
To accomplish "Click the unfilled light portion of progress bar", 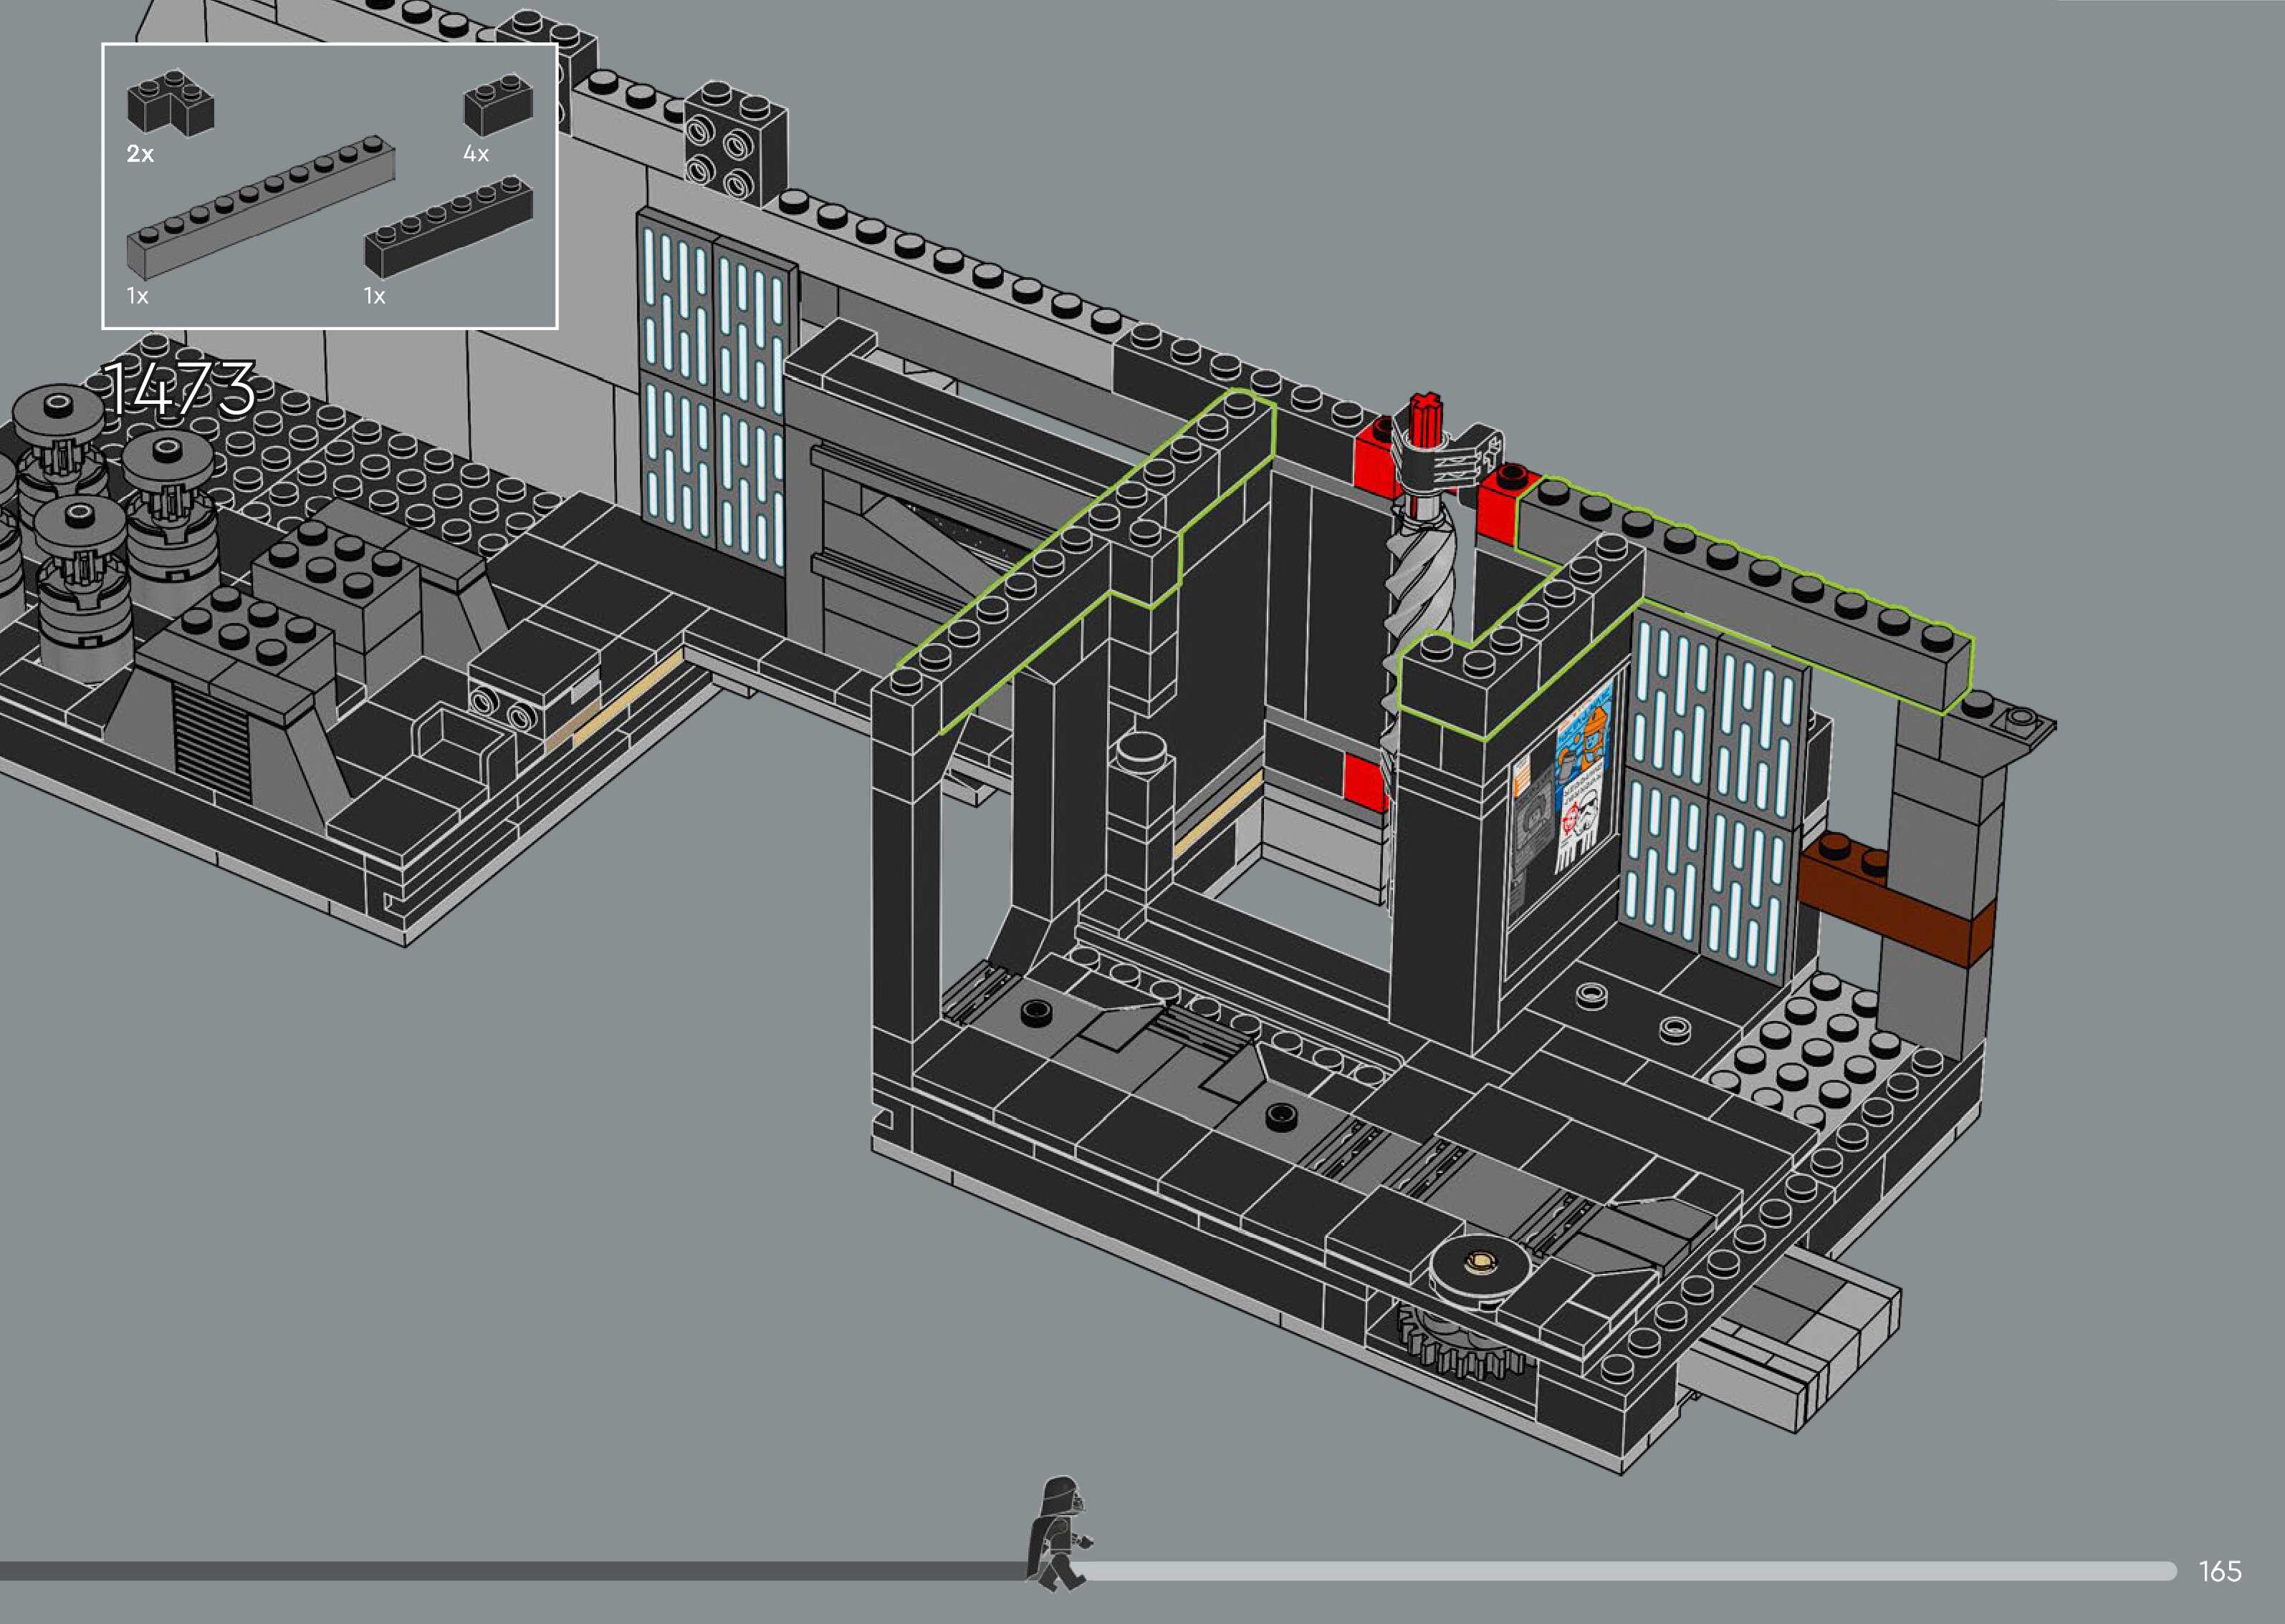I will tap(1601, 1571).
